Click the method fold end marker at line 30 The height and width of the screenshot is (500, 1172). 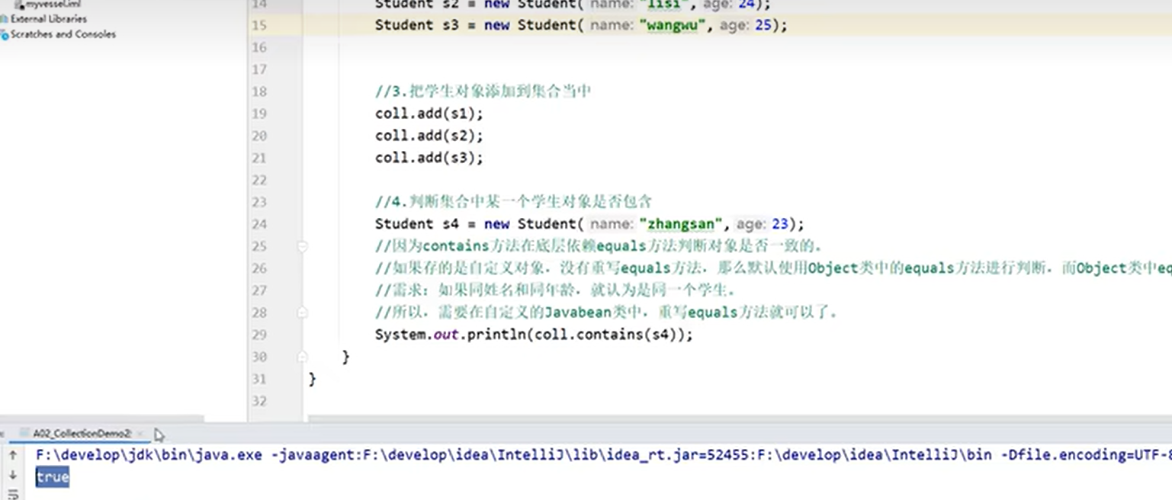click(303, 357)
